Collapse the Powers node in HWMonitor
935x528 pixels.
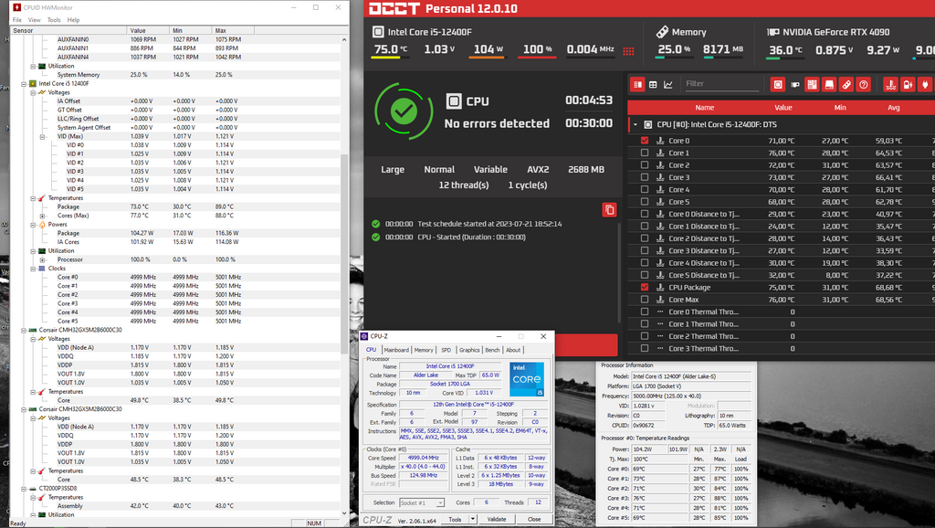(34, 225)
